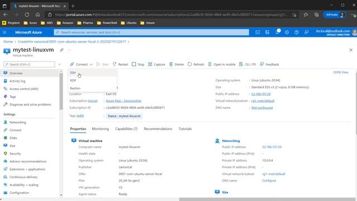Open Directories and subscriptions filter icon
Image resolution: width=357 pixels, height=201 pixels.
point(267,32)
